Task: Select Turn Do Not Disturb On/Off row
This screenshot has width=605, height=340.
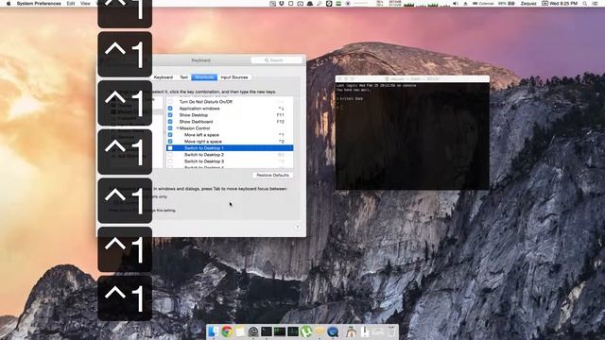Action: click(230, 102)
